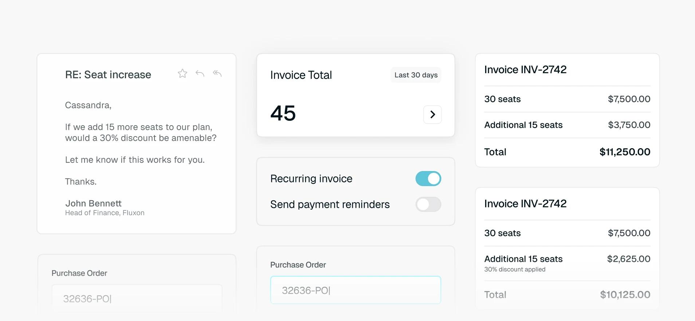The width and height of the screenshot is (695, 321).
Task: Star the RE: Seat increase email
Action: point(182,74)
